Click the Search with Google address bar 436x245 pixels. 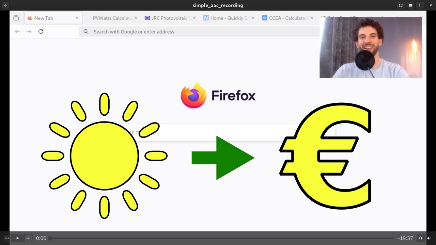click(x=199, y=32)
